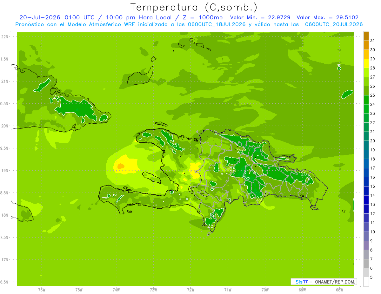Click the '70W' longitude axis label
Viewport: 381px width, 294px height.
pos(265,290)
